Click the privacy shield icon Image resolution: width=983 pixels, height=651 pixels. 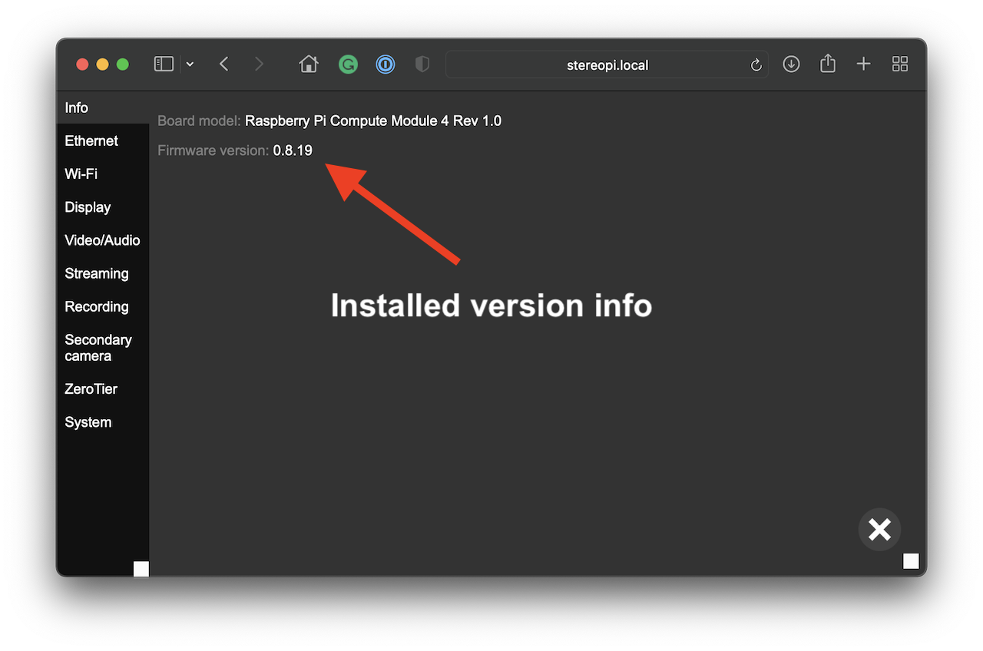click(422, 64)
